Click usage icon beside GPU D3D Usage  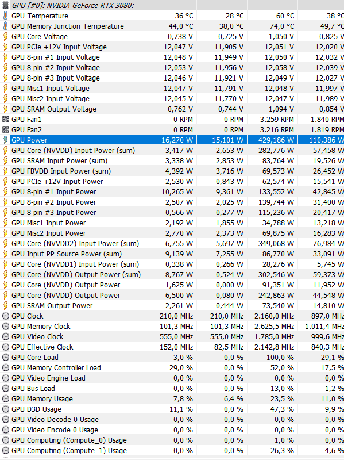[6, 409]
